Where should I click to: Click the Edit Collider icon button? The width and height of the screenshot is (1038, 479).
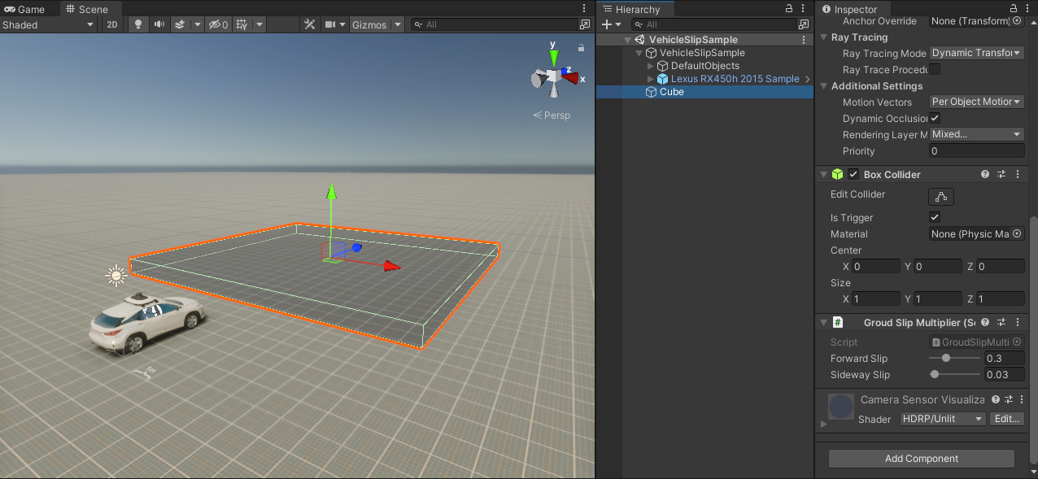(940, 196)
